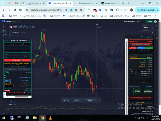Open the CHF/JPY asset selector dropdown
This screenshot has width=161, height=121.
point(14,27)
